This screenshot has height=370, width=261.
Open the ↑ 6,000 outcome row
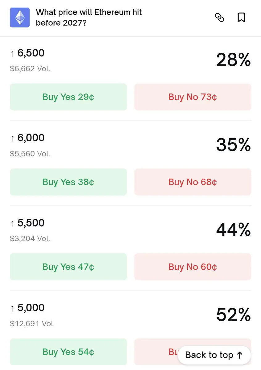pyautogui.click(x=31, y=138)
